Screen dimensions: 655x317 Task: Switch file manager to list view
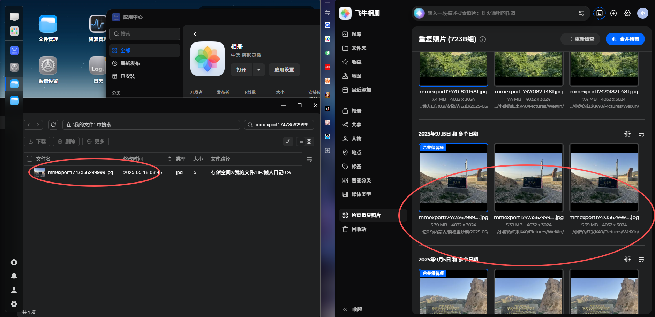coord(301,141)
